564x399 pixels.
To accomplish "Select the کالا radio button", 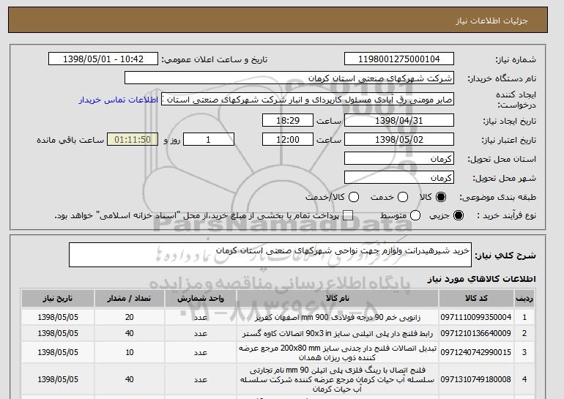I will pos(441,197).
